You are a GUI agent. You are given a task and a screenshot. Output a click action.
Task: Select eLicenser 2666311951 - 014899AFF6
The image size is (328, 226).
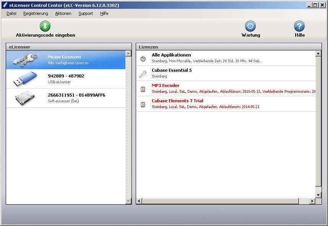pyautogui.click(x=66, y=98)
